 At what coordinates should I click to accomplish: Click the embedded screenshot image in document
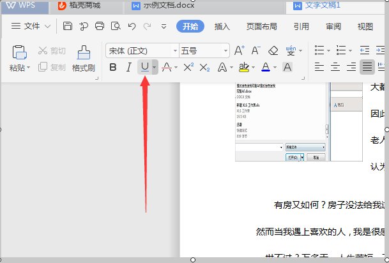pyautogui.click(x=299, y=122)
